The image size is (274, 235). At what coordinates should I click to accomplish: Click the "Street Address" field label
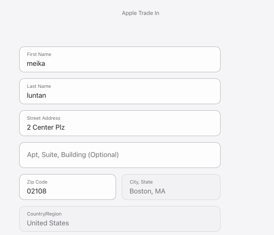44,118
